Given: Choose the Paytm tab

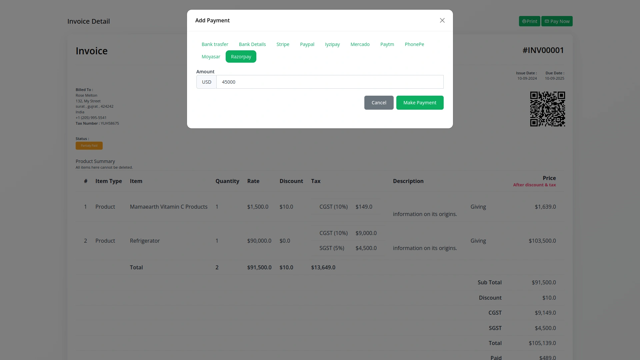Looking at the screenshot, I should pyautogui.click(x=387, y=44).
